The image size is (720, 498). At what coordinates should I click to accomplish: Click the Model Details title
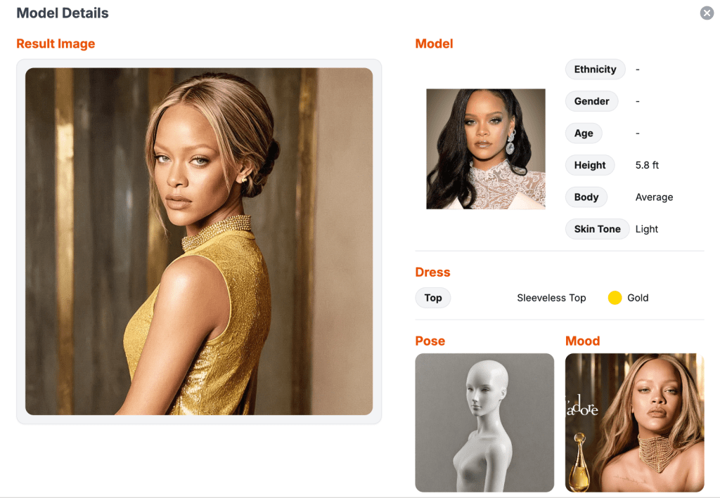[63, 13]
